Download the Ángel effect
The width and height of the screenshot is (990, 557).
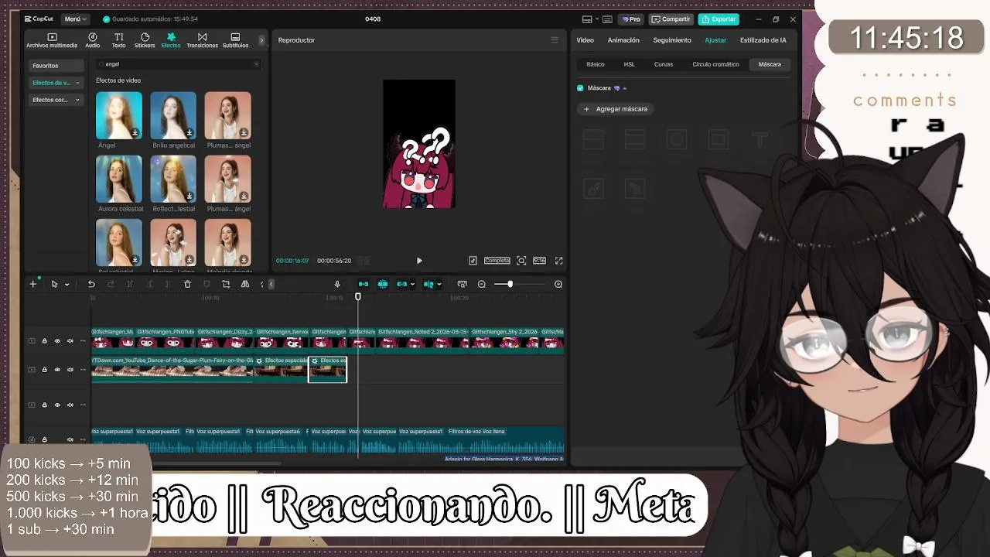tap(135, 133)
